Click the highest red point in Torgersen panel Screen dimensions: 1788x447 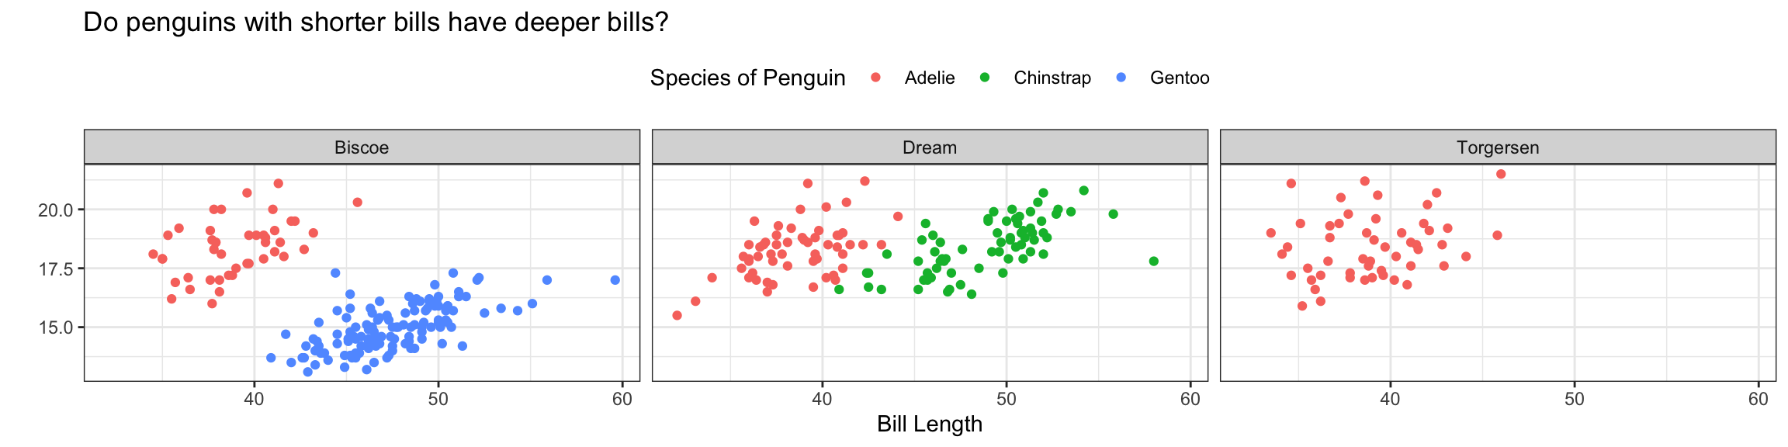click(x=1501, y=174)
